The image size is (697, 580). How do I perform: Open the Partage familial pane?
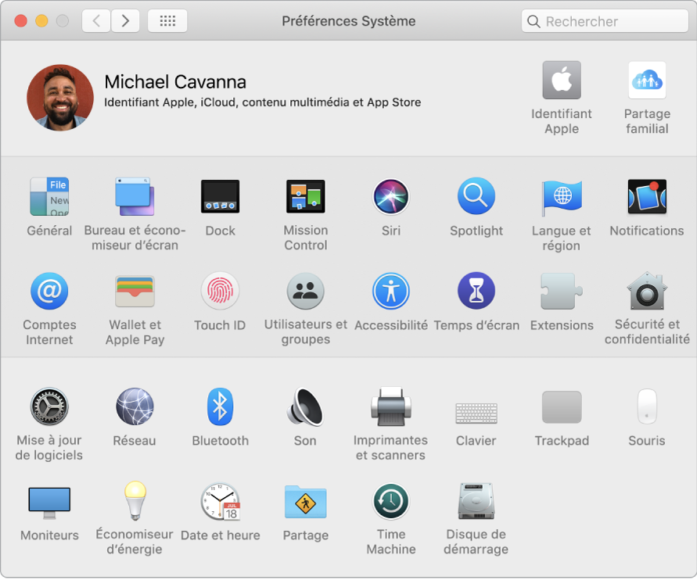point(647,81)
